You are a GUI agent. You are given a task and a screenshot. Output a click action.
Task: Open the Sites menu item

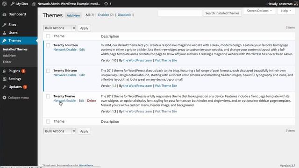12,25
